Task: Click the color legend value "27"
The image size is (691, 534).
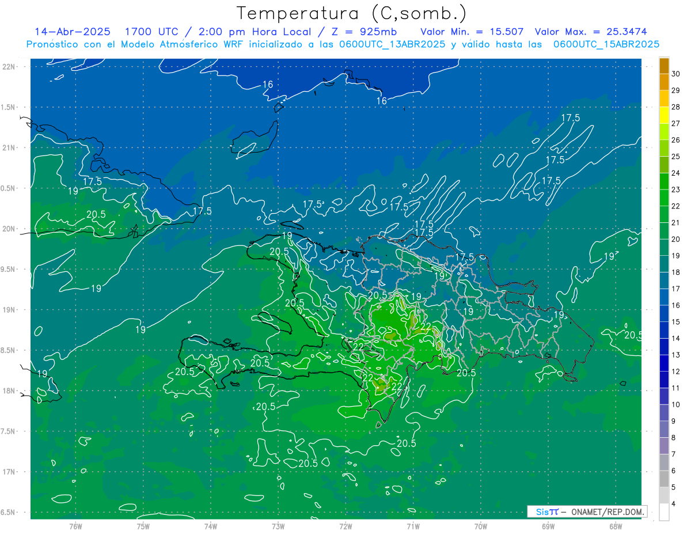Action: click(x=675, y=123)
